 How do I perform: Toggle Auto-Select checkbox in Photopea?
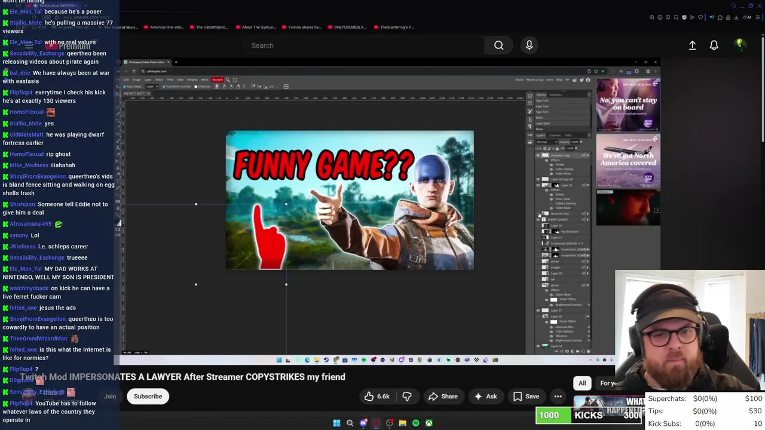click(x=124, y=87)
